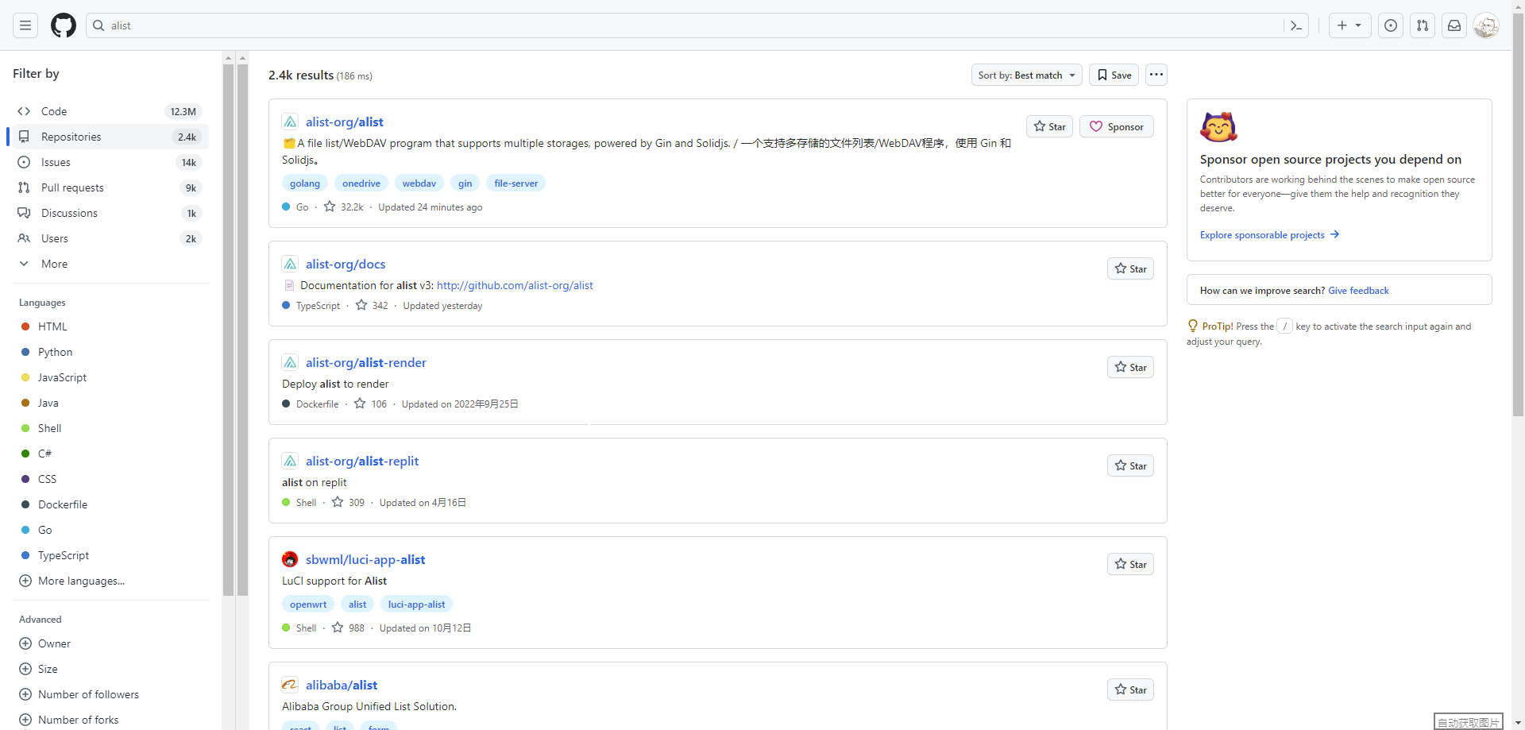
Task: Filter results by Code
Action: 110,111
